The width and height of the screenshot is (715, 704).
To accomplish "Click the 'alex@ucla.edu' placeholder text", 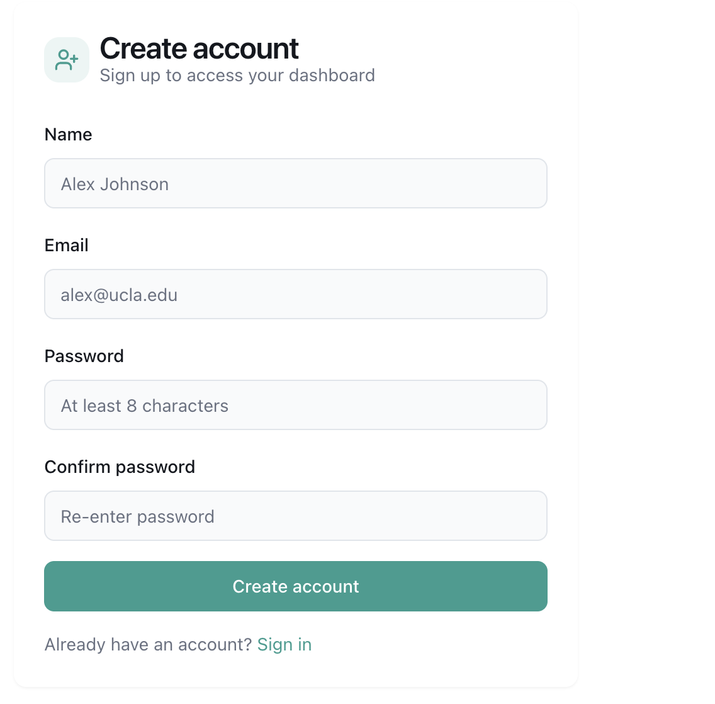I will [x=119, y=295].
